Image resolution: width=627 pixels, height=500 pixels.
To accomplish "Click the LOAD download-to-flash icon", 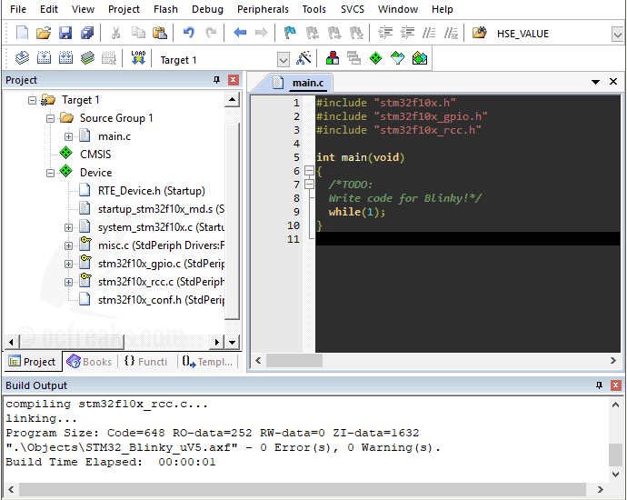I will click(139, 59).
